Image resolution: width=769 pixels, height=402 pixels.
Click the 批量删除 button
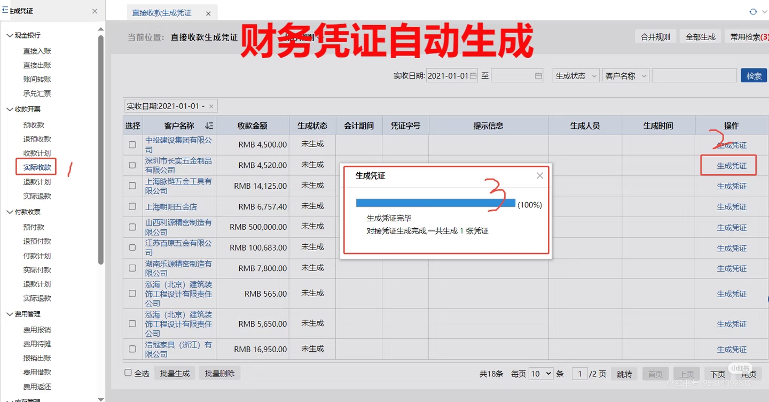point(219,373)
